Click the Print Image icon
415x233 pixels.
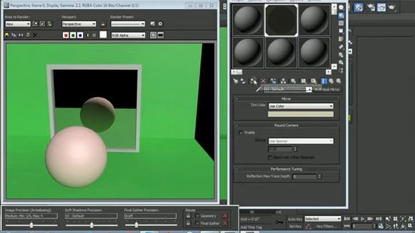tap(28, 35)
